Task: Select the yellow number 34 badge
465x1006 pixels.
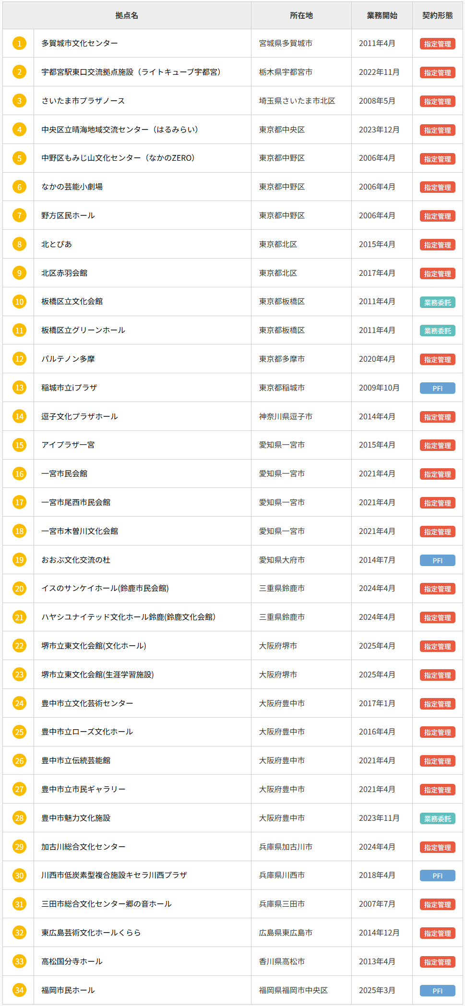Action: coord(19,990)
